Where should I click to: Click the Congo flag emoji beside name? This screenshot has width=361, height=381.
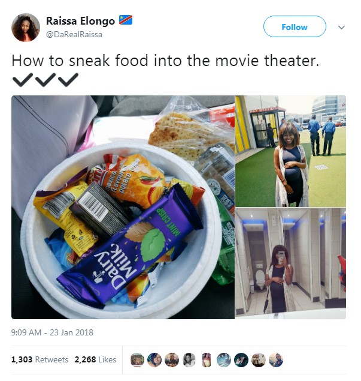click(x=126, y=20)
